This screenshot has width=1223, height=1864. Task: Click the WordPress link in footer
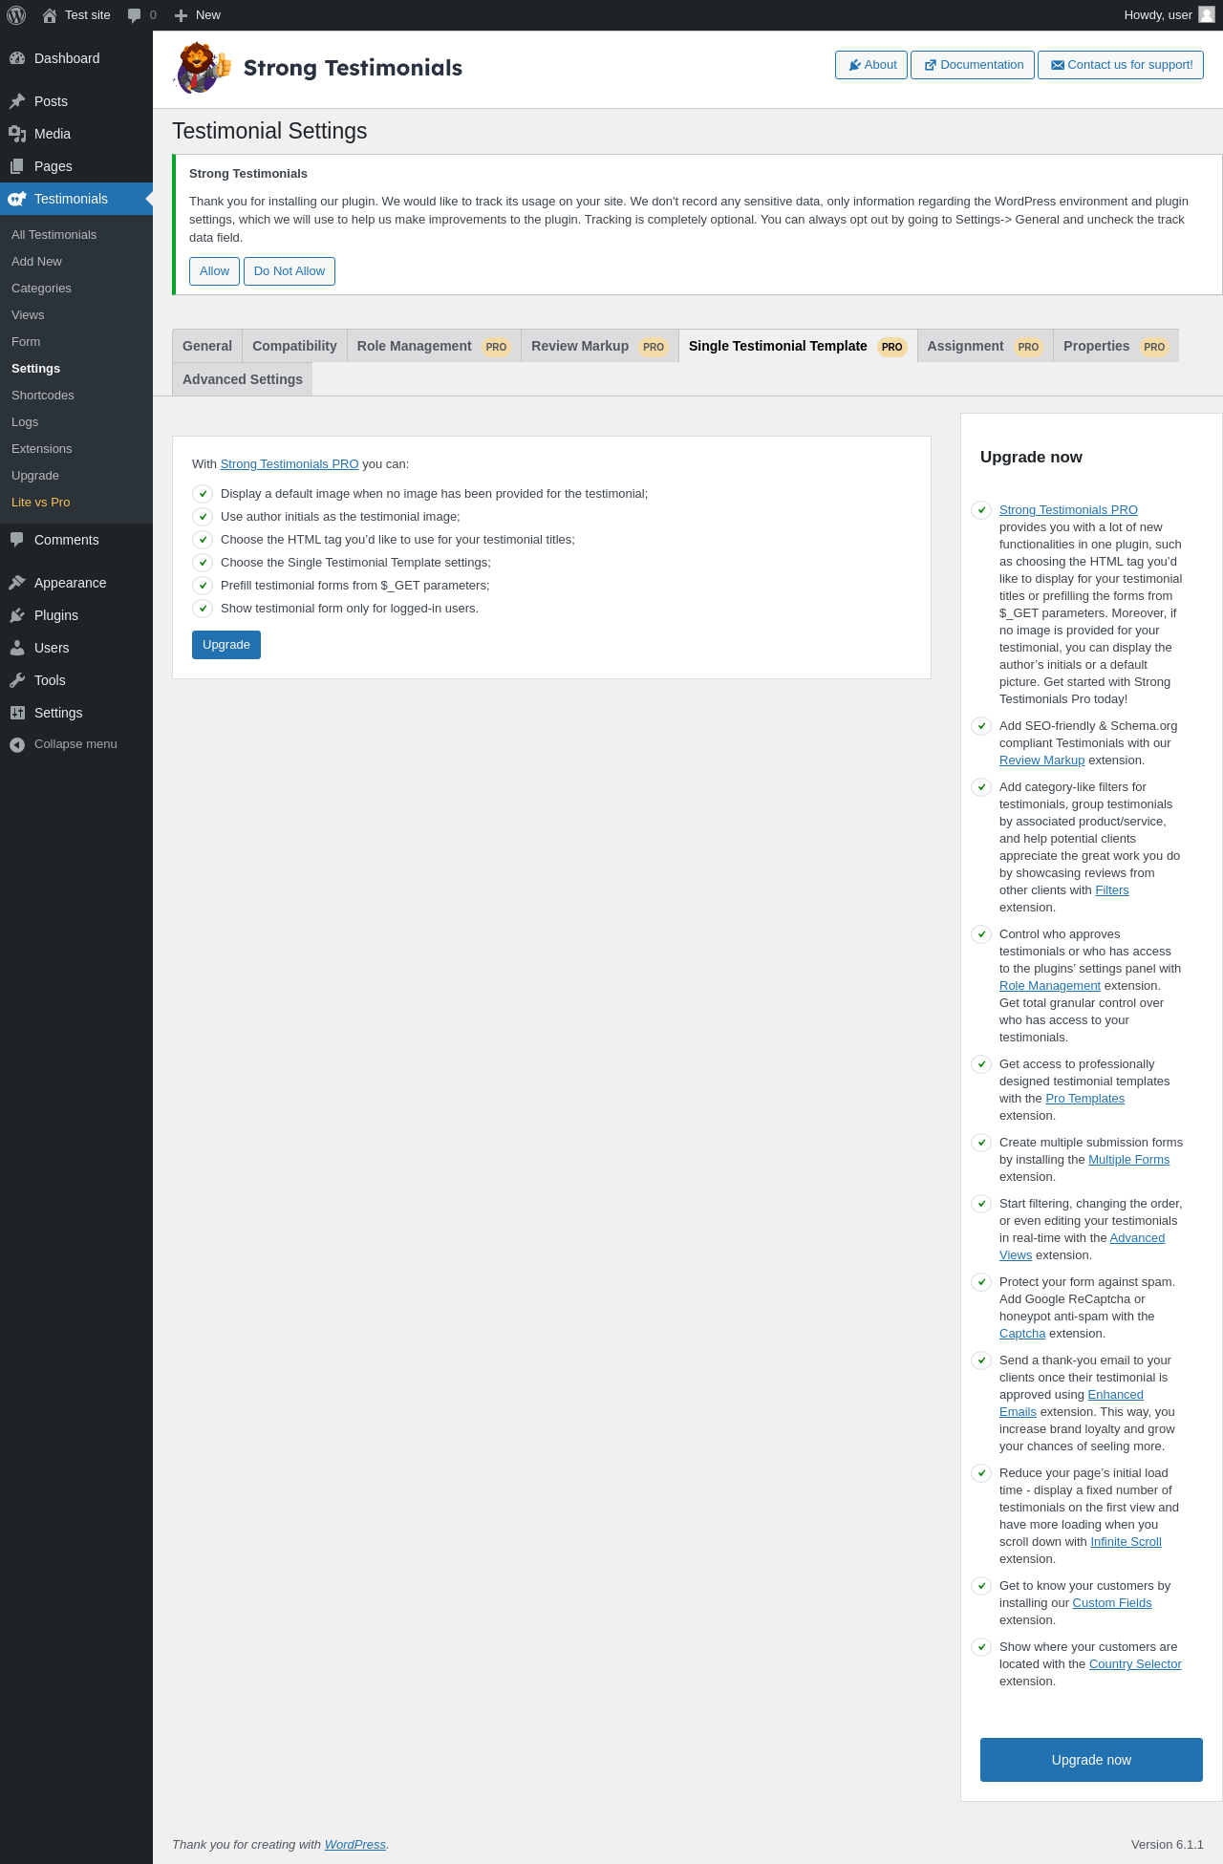[355, 1845]
